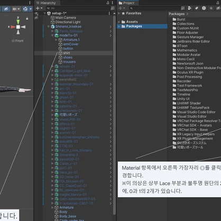Click the red X axis on orientation gizmo
Screen dimensions: 221x221
[x=13, y=27]
